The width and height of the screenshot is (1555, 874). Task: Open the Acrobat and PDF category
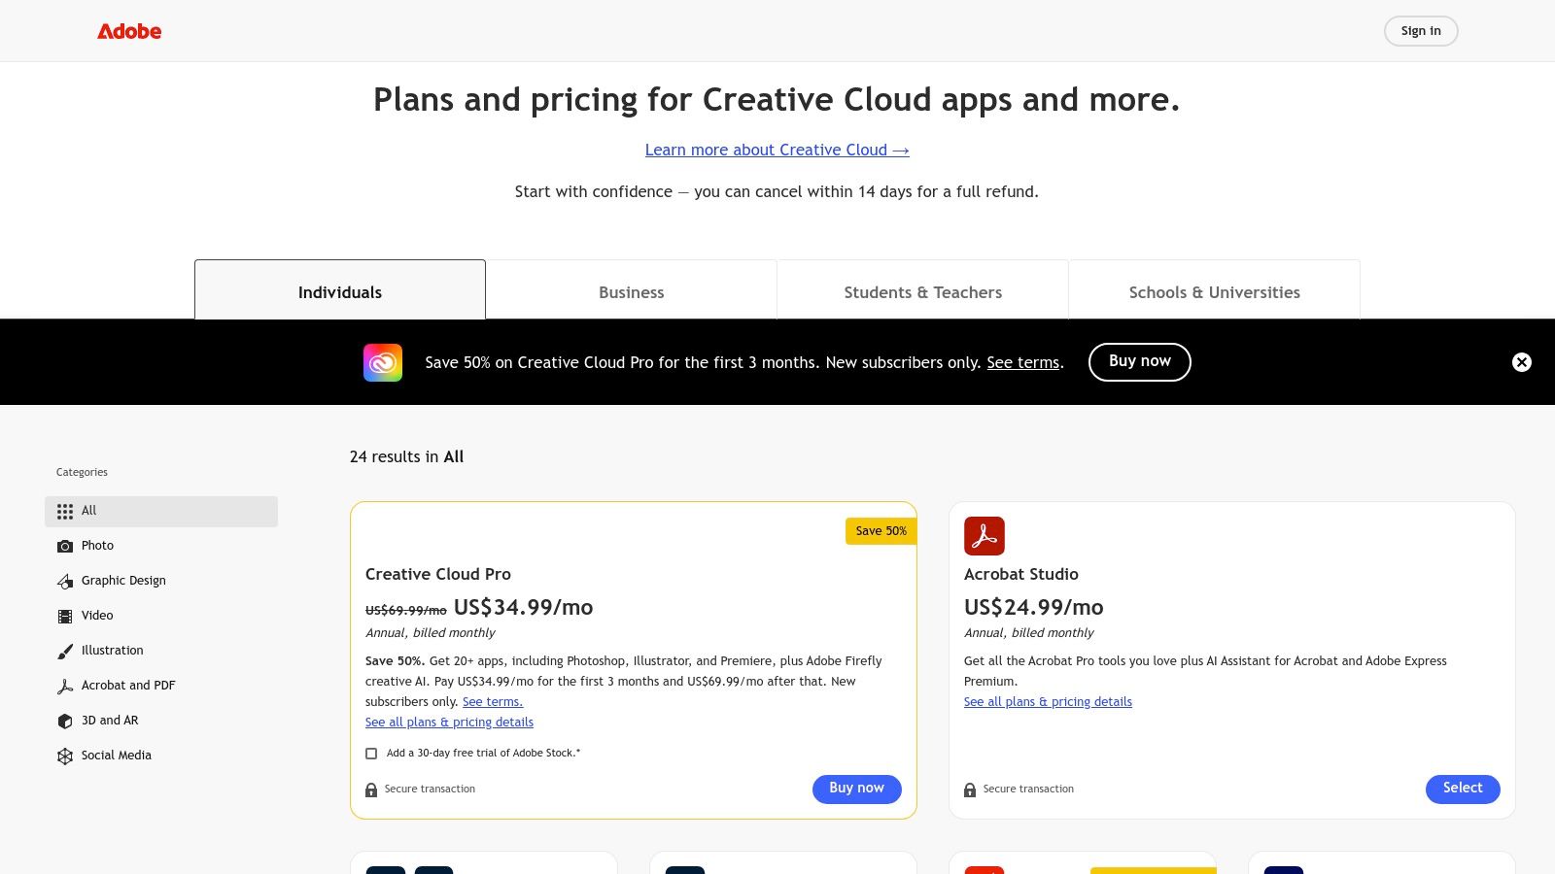(x=127, y=686)
